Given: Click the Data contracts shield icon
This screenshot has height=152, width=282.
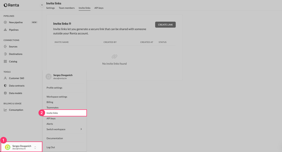Looking at the screenshot, I should (x=5, y=85).
